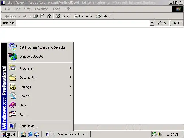Open the Documents submenu

pos(40,78)
